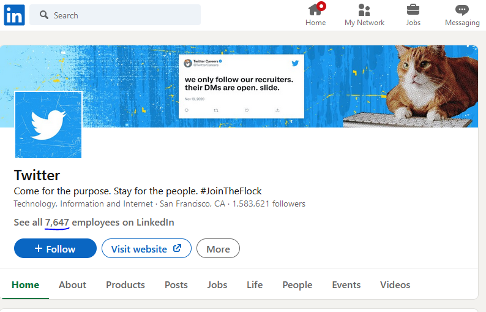This screenshot has height=312, width=486.
Task: Click the plus icon on Follow button
Action: pyautogui.click(x=39, y=248)
